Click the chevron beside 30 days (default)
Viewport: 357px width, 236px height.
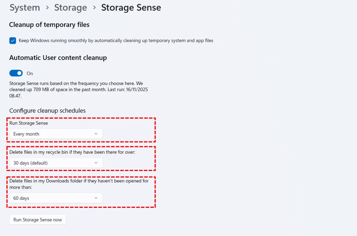(97, 163)
